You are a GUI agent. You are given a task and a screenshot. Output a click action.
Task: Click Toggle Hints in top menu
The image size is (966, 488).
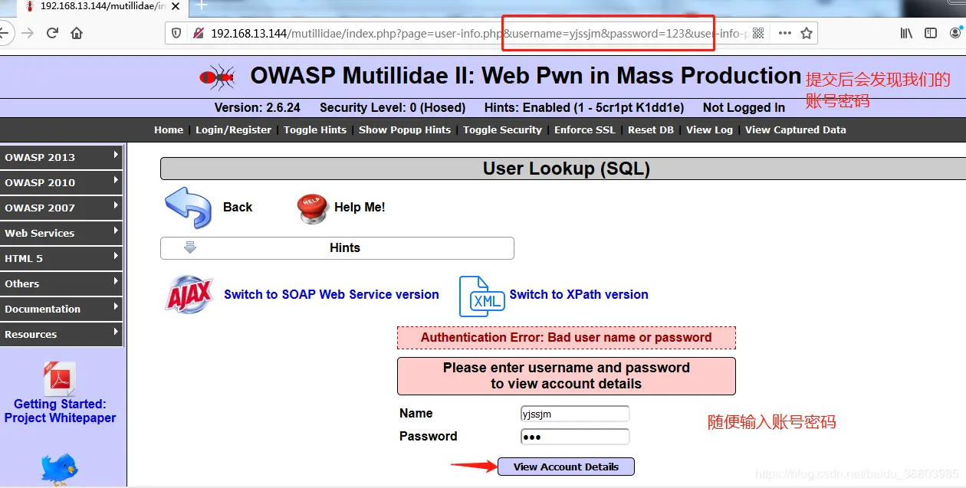(315, 129)
